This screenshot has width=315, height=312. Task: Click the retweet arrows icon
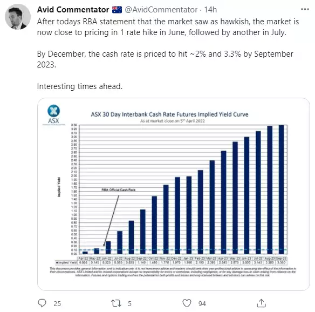click(x=116, y=303)
